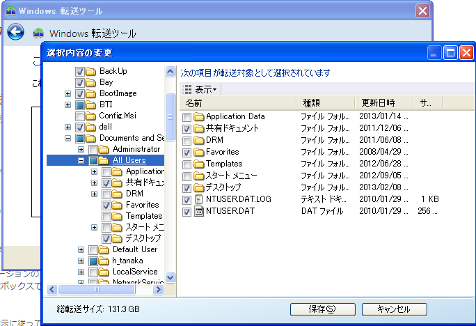Expand the BTI tree node

click(x=68, y=104)
